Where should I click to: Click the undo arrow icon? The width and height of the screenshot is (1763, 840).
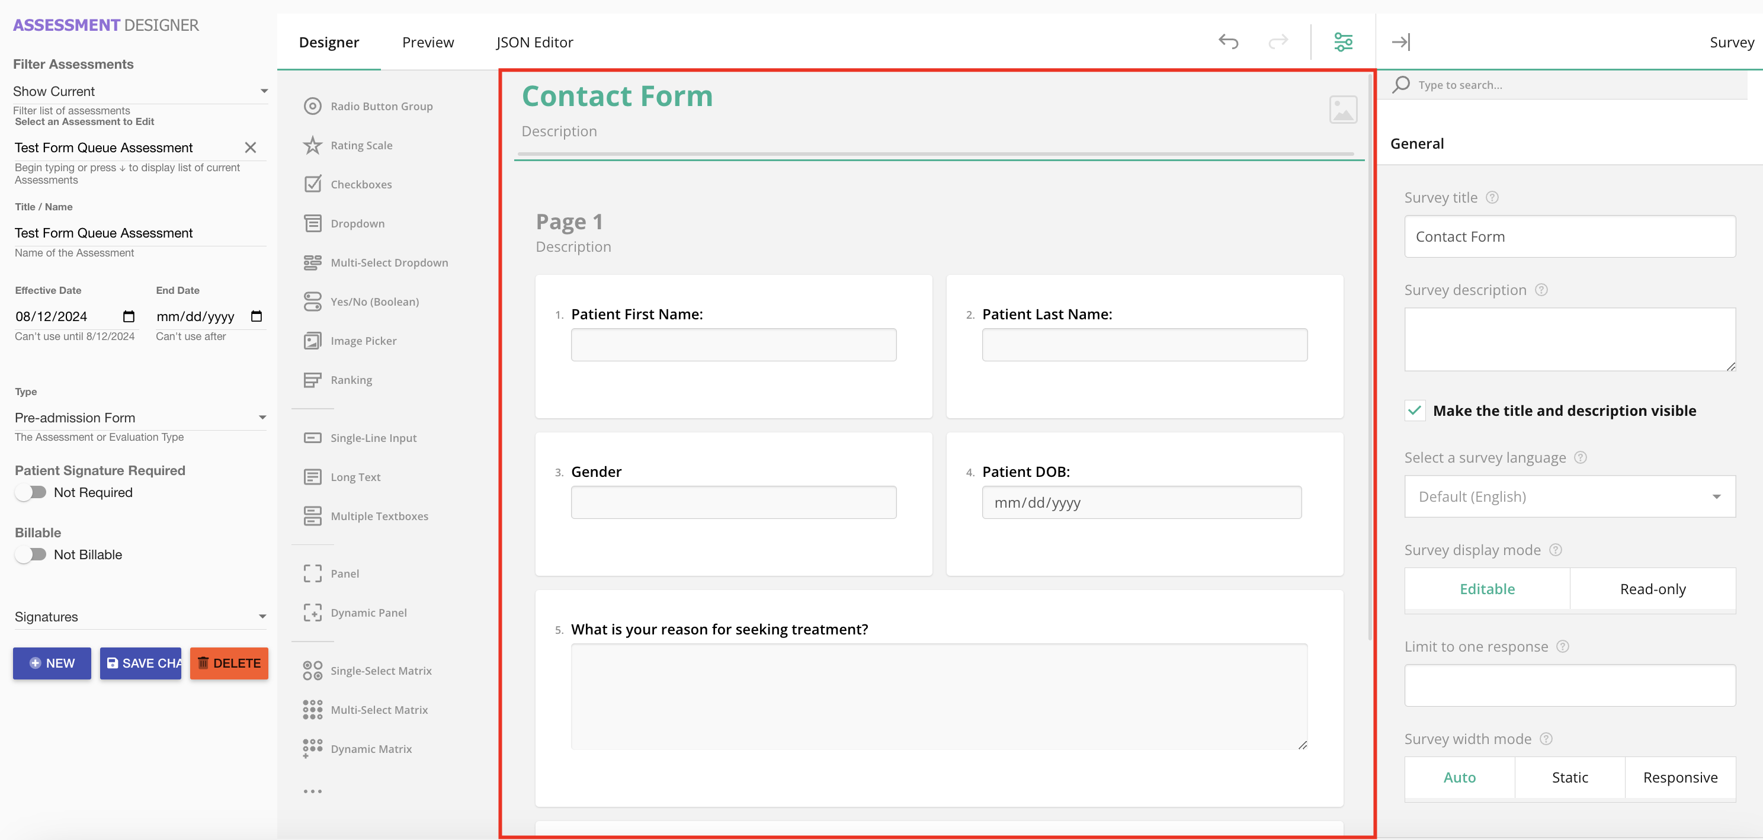[1228, 41]
